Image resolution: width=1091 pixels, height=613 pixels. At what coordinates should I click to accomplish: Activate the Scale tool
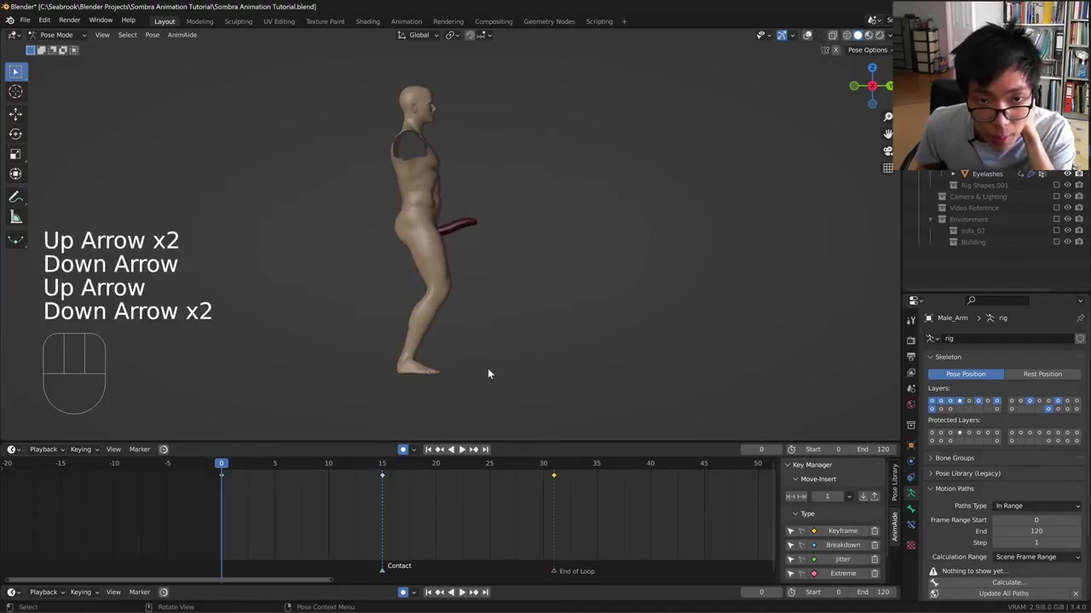(x=15, y=154)
